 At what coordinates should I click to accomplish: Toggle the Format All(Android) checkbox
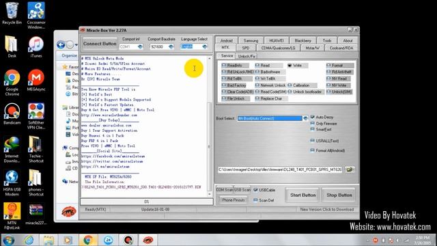click(x=313, y=150)
